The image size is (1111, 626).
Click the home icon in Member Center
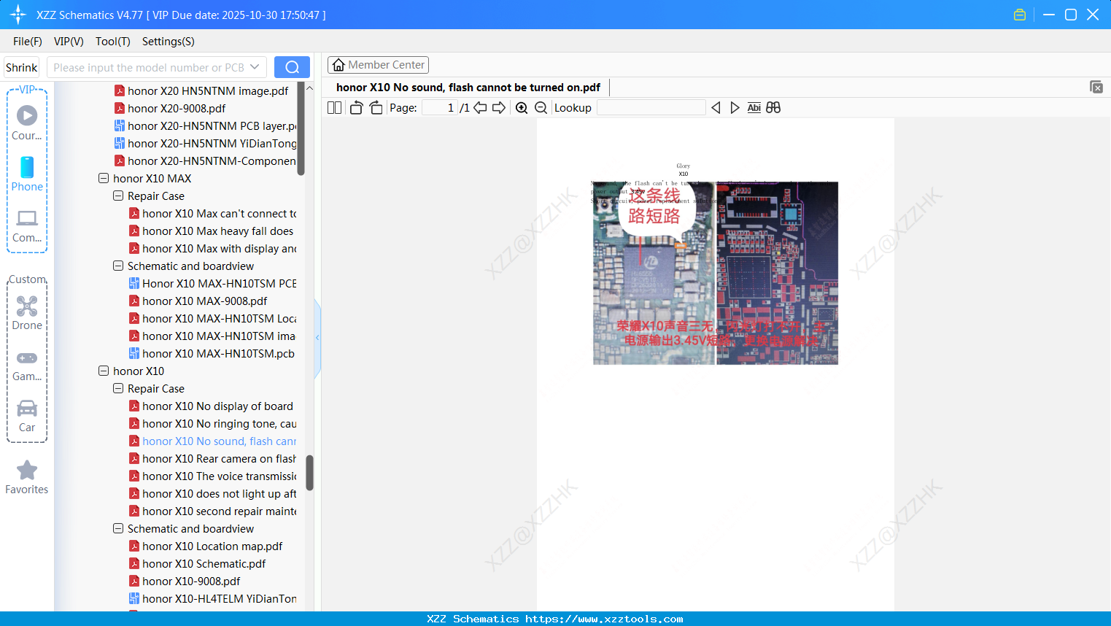pos(338,65)
